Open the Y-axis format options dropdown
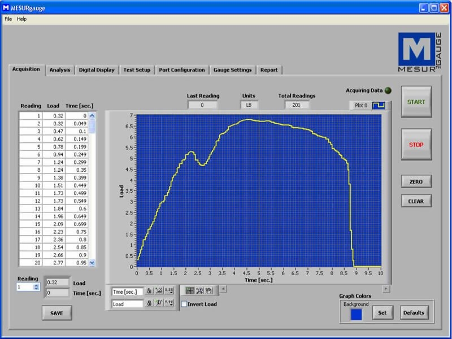The height and width of the screenshot is (339, 452). (x=168, y=303)
